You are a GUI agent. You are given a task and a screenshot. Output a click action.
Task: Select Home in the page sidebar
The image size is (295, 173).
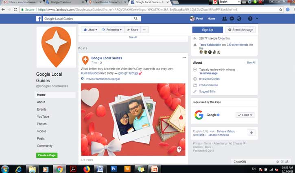tap(55, 95)
